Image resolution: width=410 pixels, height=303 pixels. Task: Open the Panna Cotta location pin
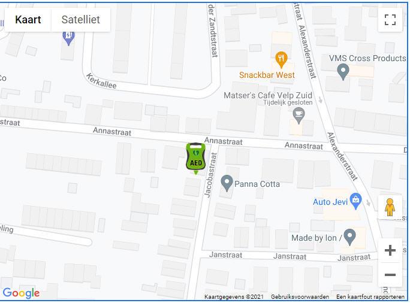[227, 183]
